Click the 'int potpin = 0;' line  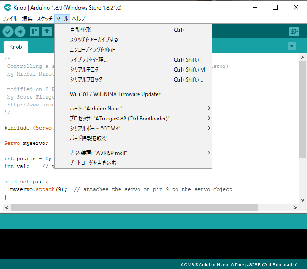28,159
